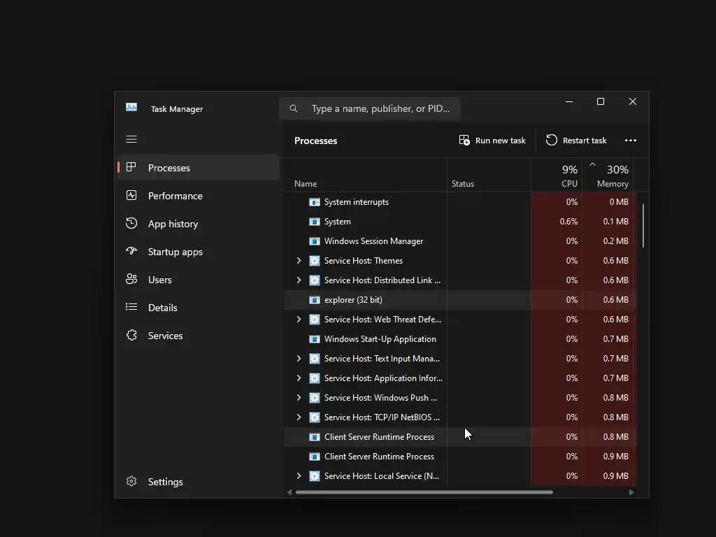Open the Performance graph icon
The height and width of the screenshot is (537, 716).
pos(131,196)
